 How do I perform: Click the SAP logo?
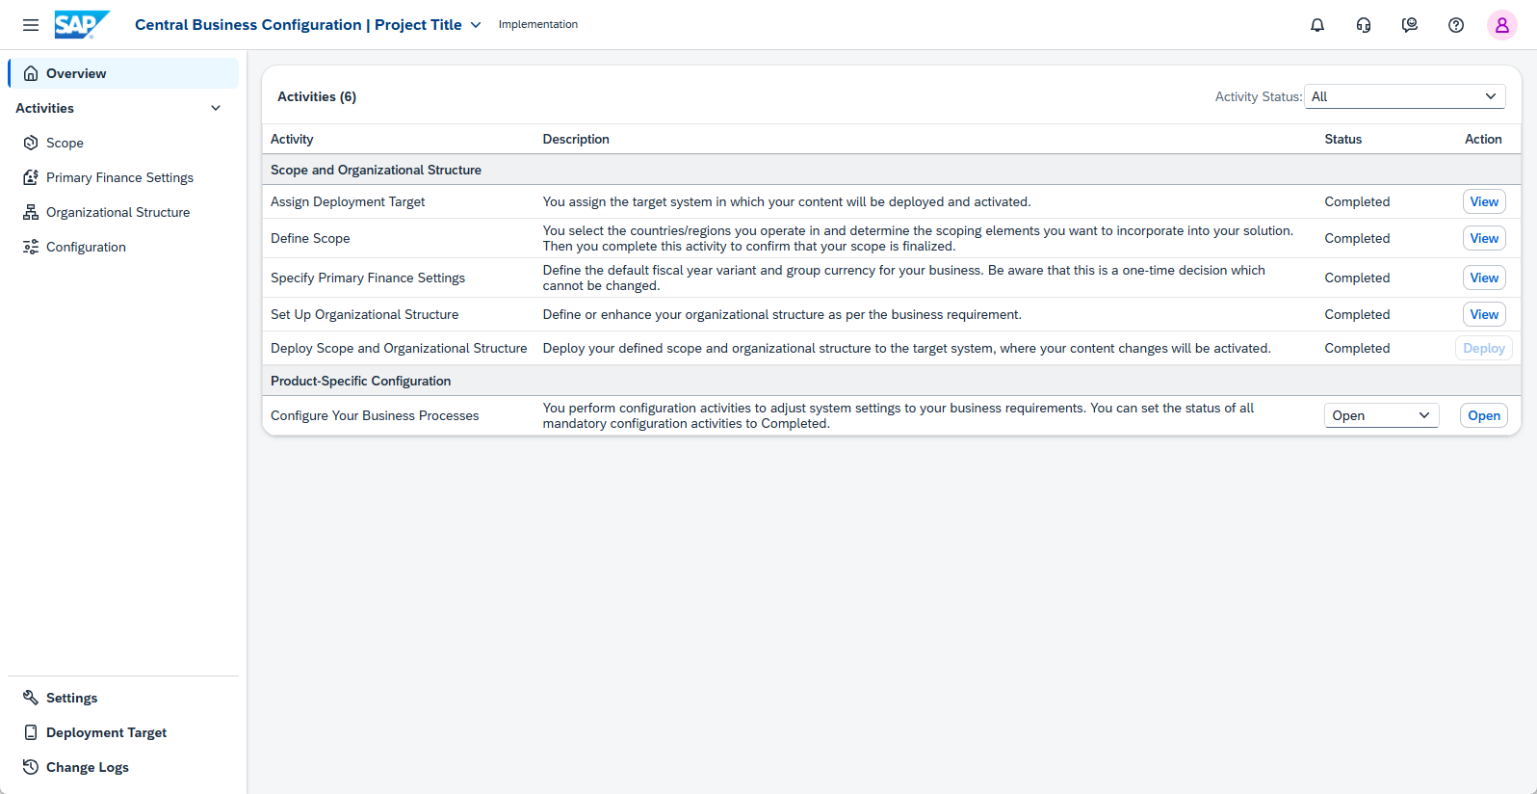tap(82, 25)
